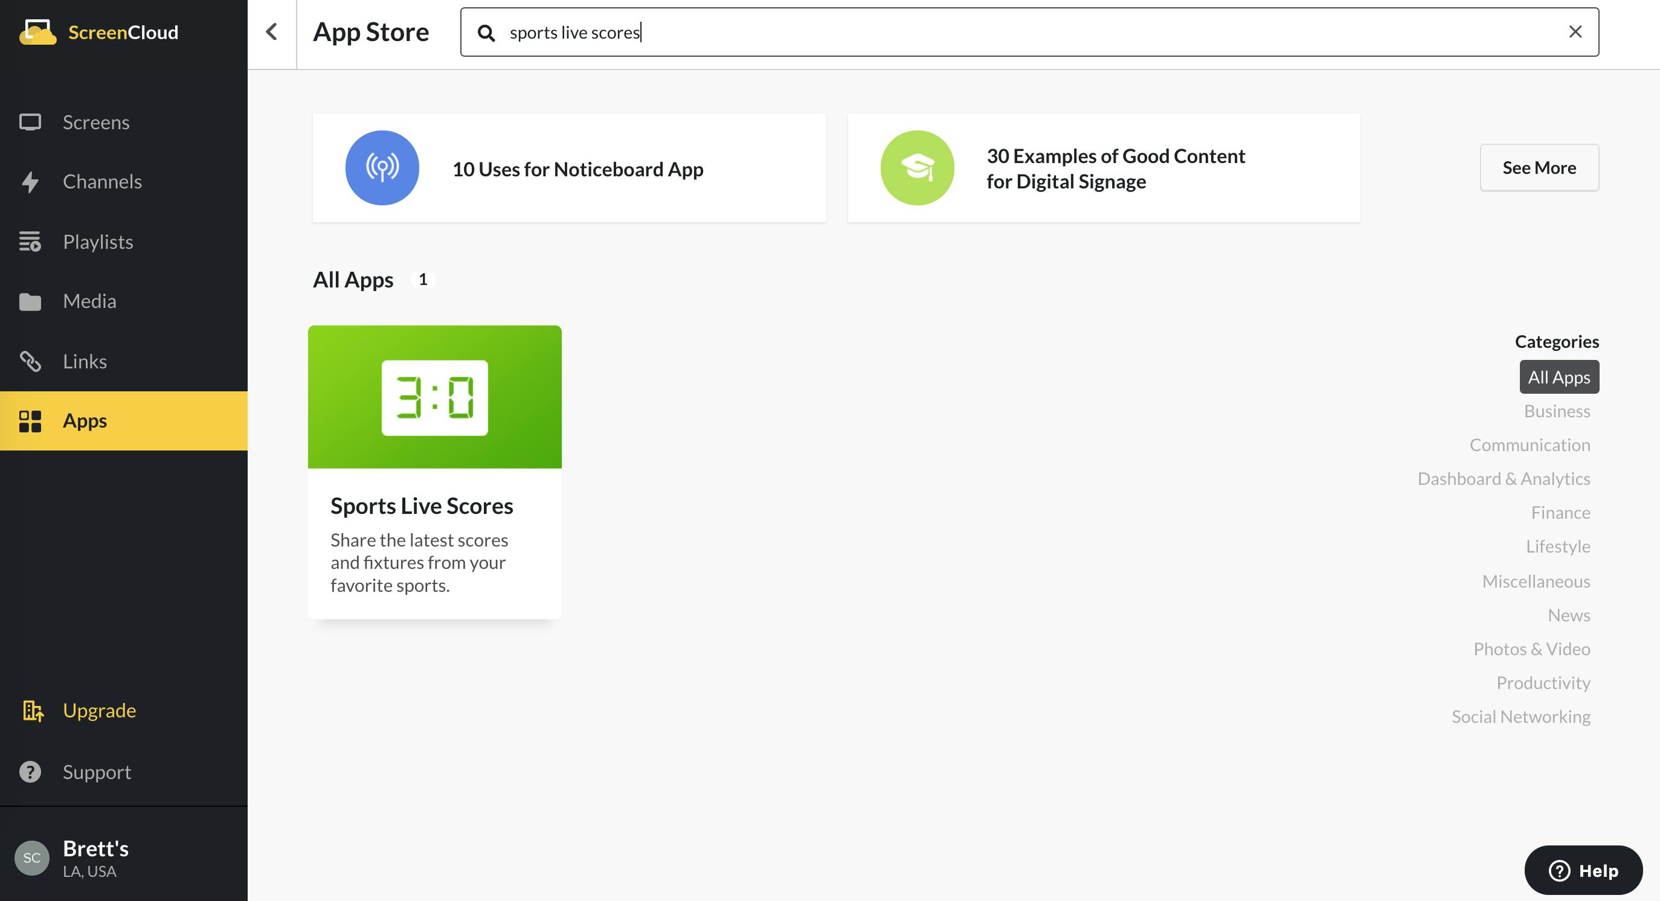The image size is (1660, 901).
Task: Click the Links chain icon
Action: point(30,361)
